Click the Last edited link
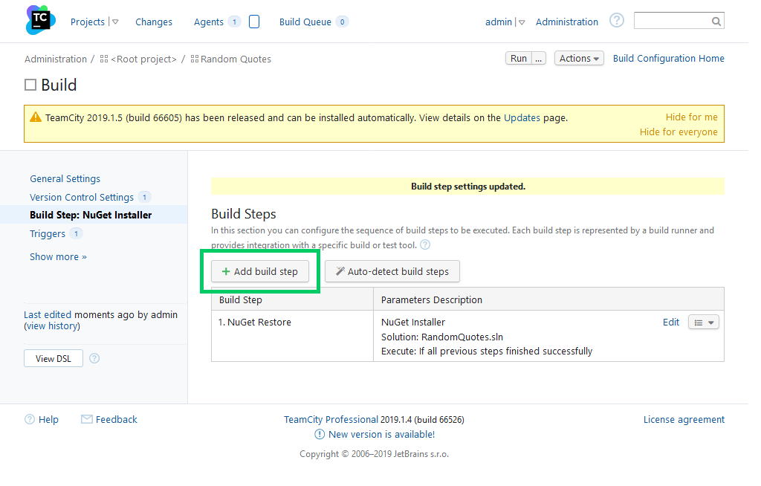Image resolution: width=761 pixels, height=486 pixels. tap(48, 314)
